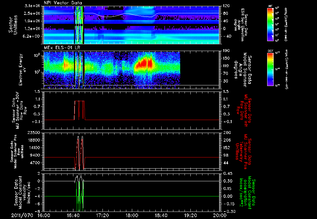
Task: Click the 19:20 time axis label
Action: point(190,215)
